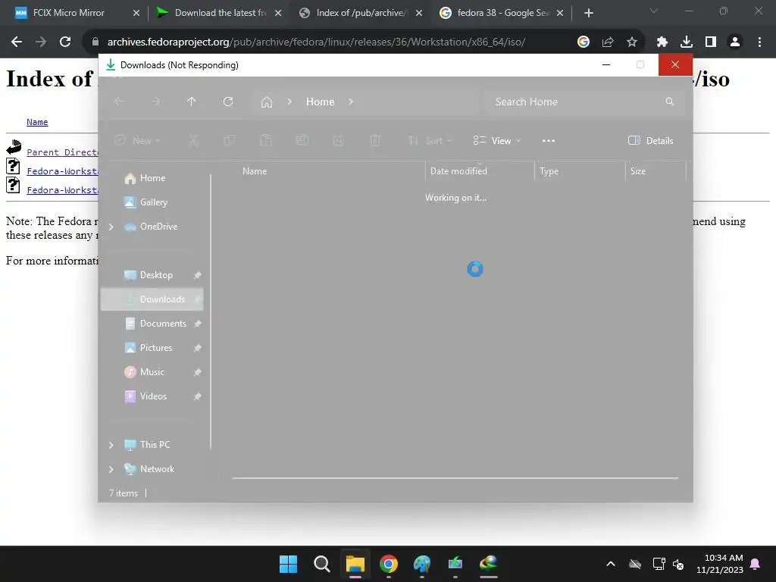Open Parent Directory link
Viewport: 776px width, 582px height.
[62, 152]
